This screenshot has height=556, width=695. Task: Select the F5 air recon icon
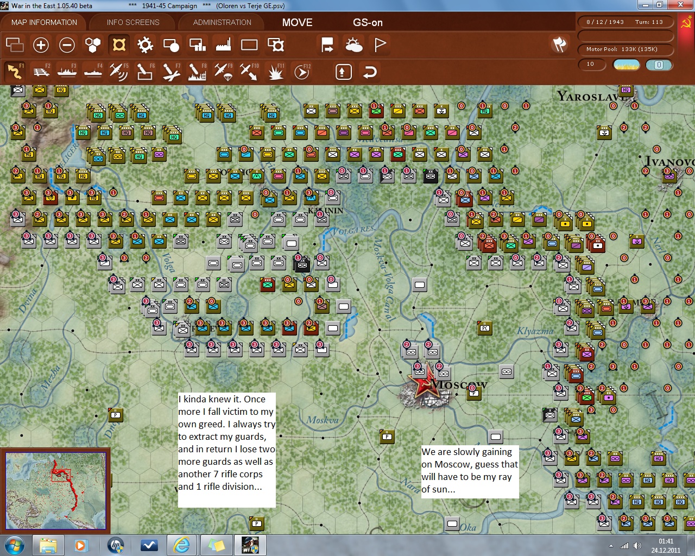(x=119, y=72)
